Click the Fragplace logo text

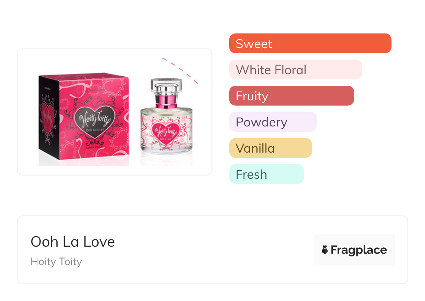(x=359, y=250)
